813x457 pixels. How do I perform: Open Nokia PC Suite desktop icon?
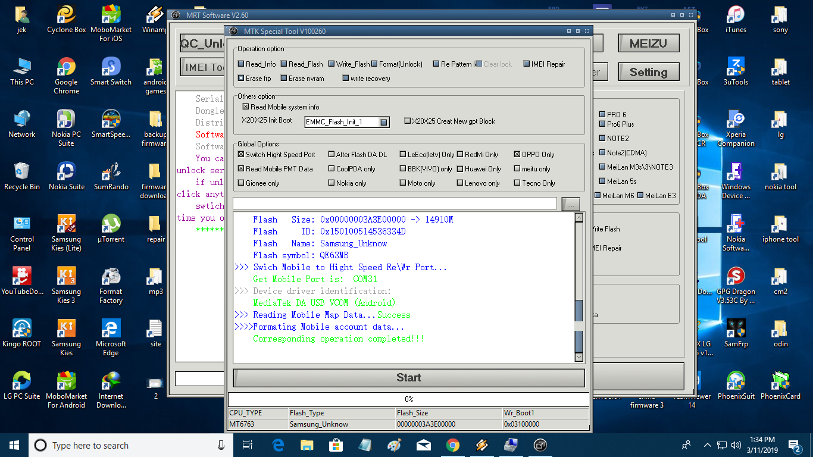(x=66, y=128)
